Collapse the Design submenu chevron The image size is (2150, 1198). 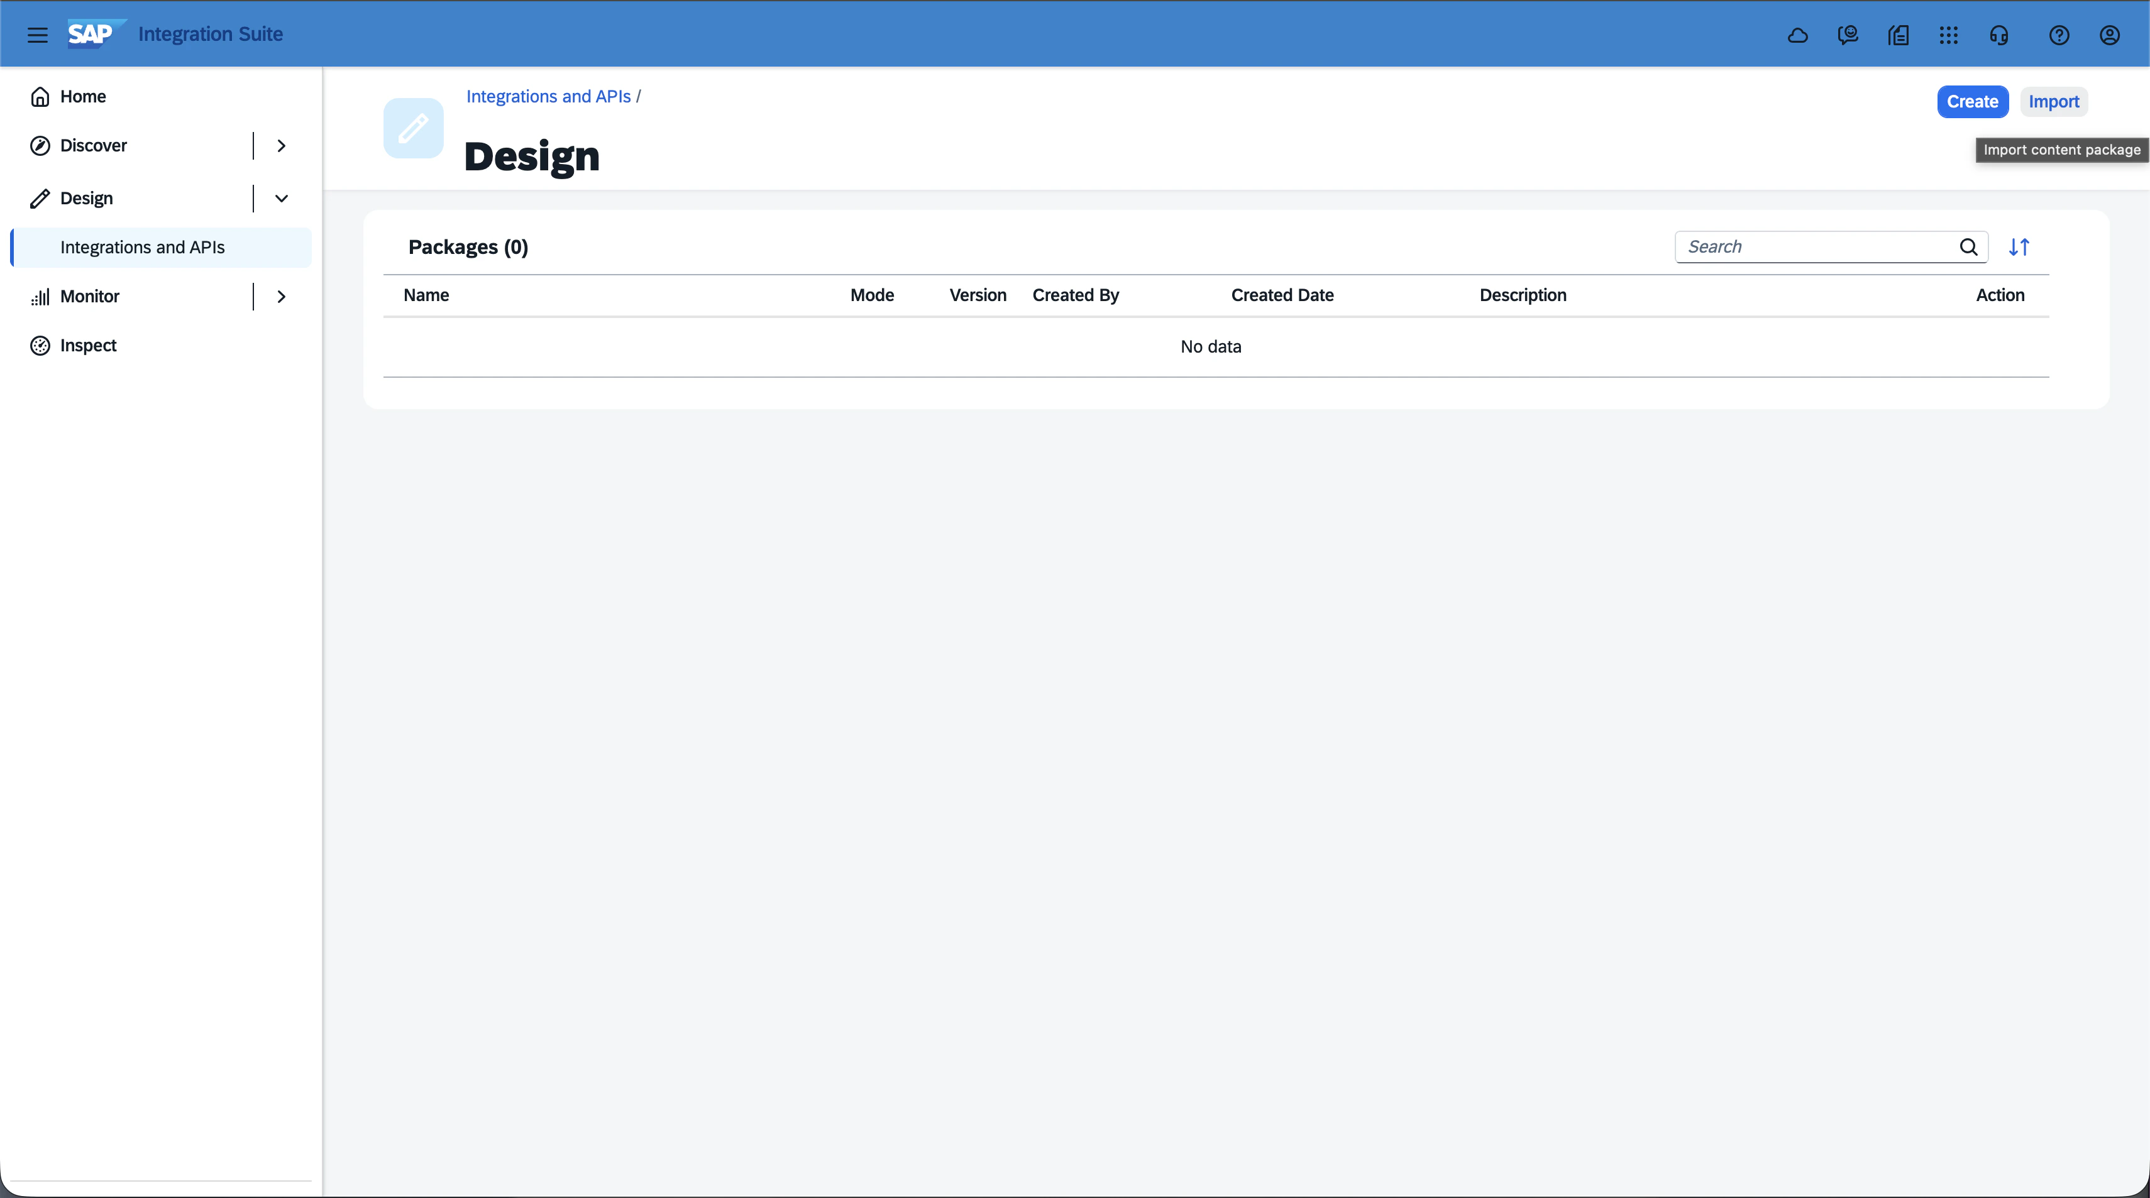(281, 199)
